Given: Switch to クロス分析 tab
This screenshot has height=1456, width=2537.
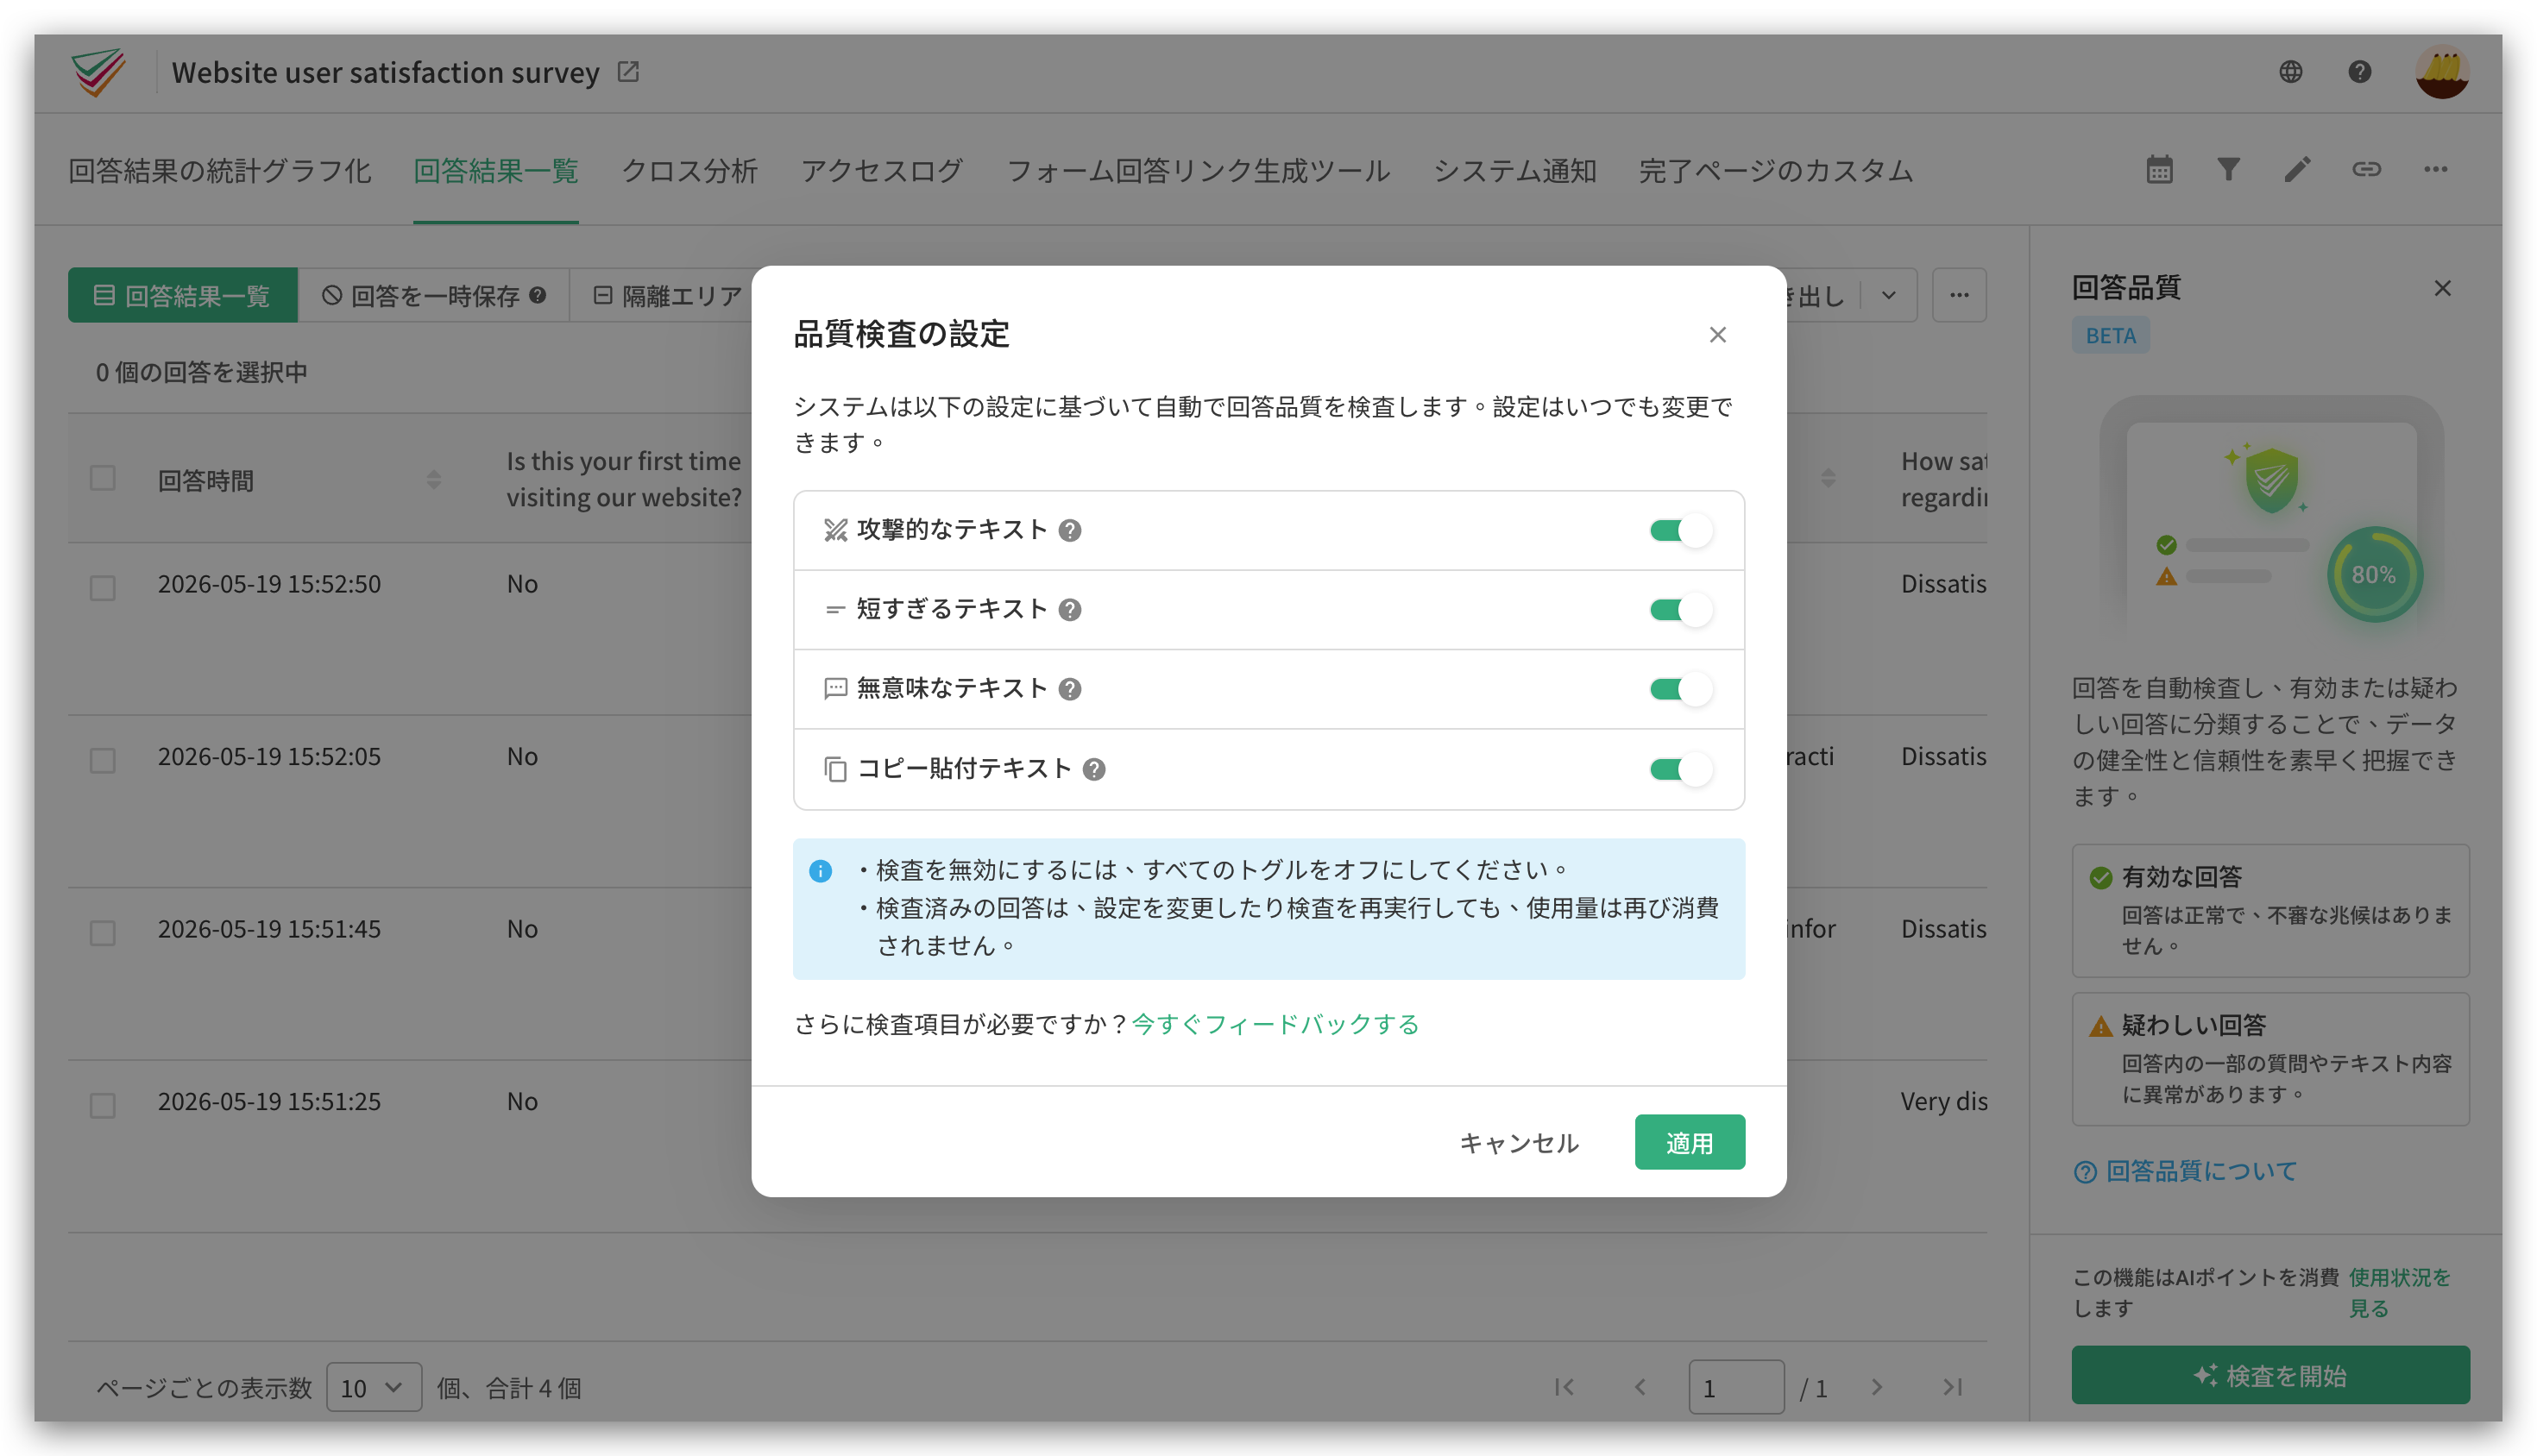Looking at the screenshot, I should (x=689, y=171).
